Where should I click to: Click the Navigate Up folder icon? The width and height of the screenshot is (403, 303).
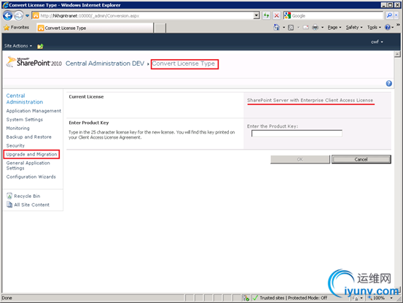(40, 46)
